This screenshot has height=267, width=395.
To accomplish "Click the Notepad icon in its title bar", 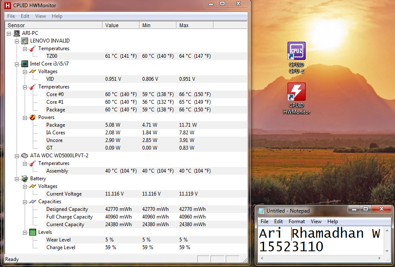I will point(261,210).
